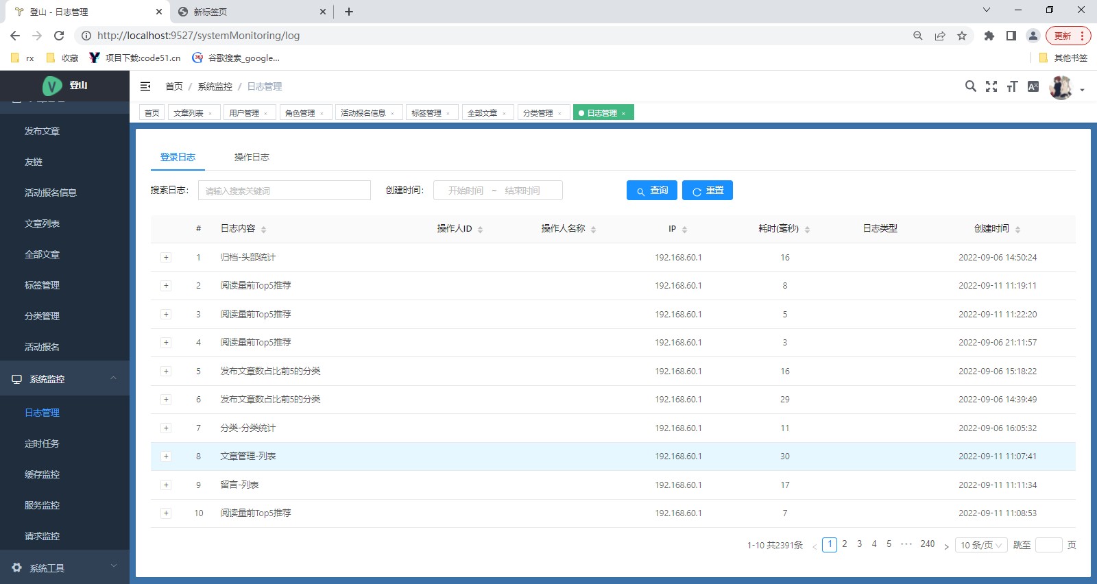
Task: Go to page 3 in pagination
Action: [859, 544]
